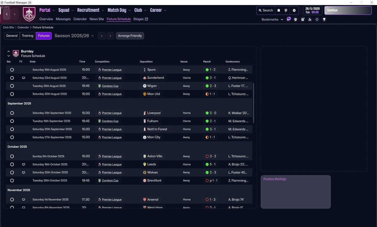Click the Arrange Friendly button
This screenshot has height=227, width=377.
click(x=130, y=36)
